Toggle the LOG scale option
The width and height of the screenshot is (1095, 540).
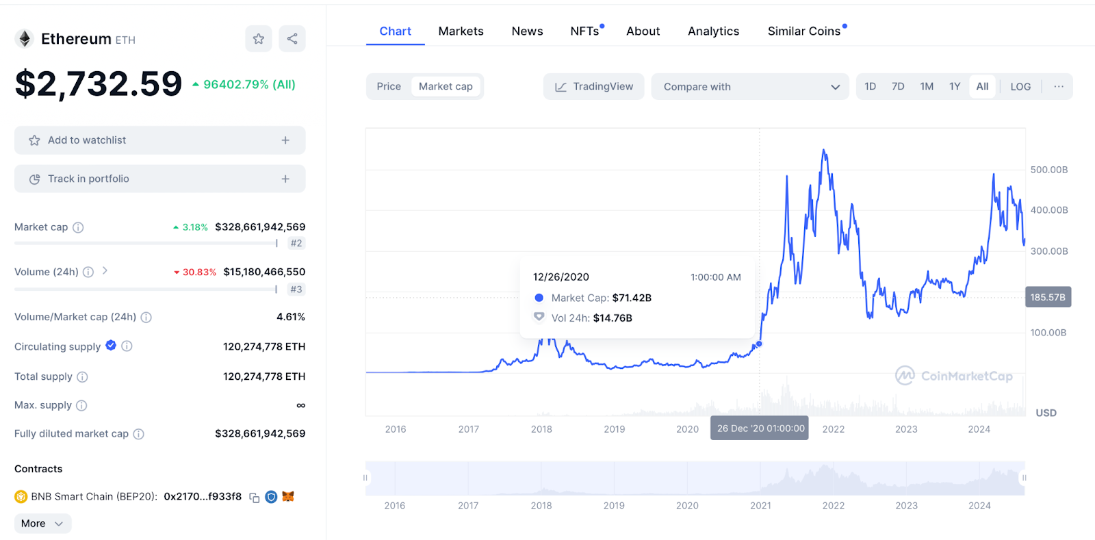(x=1020, y=87)
